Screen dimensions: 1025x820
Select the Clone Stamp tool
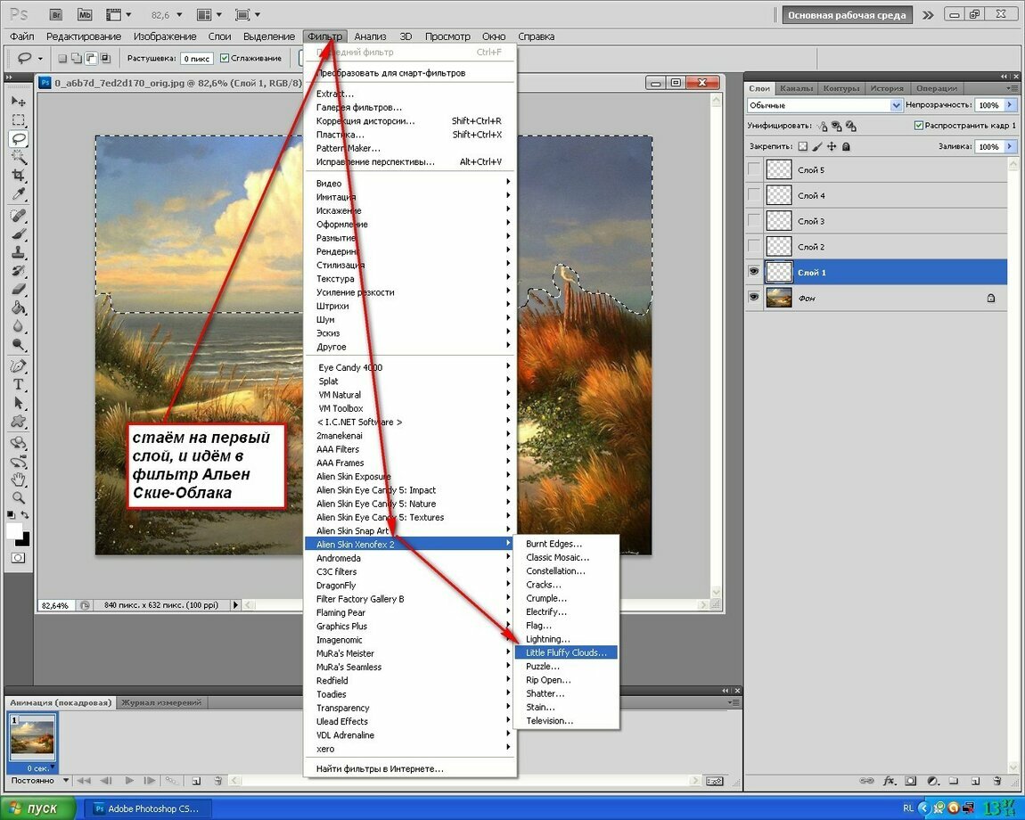[19, 252]
